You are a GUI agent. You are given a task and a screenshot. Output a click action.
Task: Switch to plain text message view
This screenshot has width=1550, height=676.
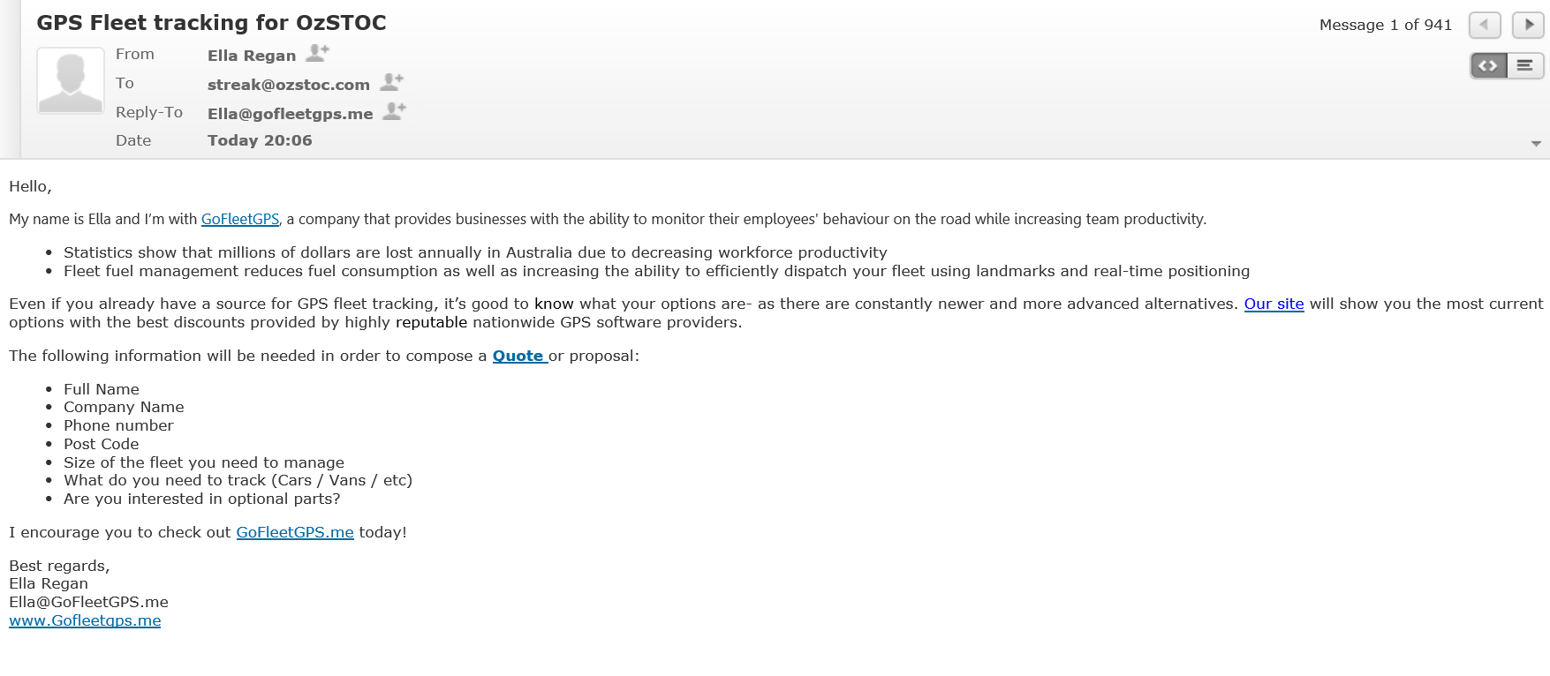coord(1525,66)
